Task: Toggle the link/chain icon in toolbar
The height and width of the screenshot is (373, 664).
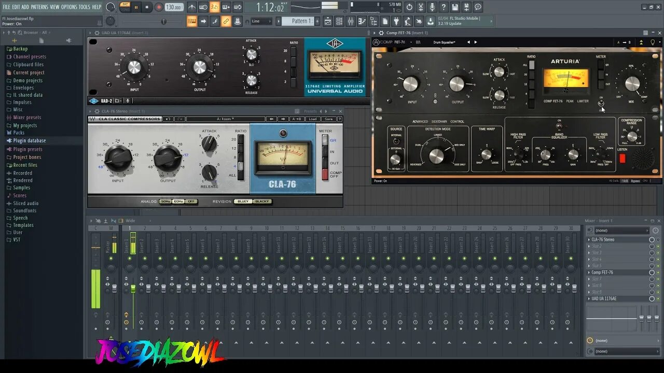Action: [226, 21]
